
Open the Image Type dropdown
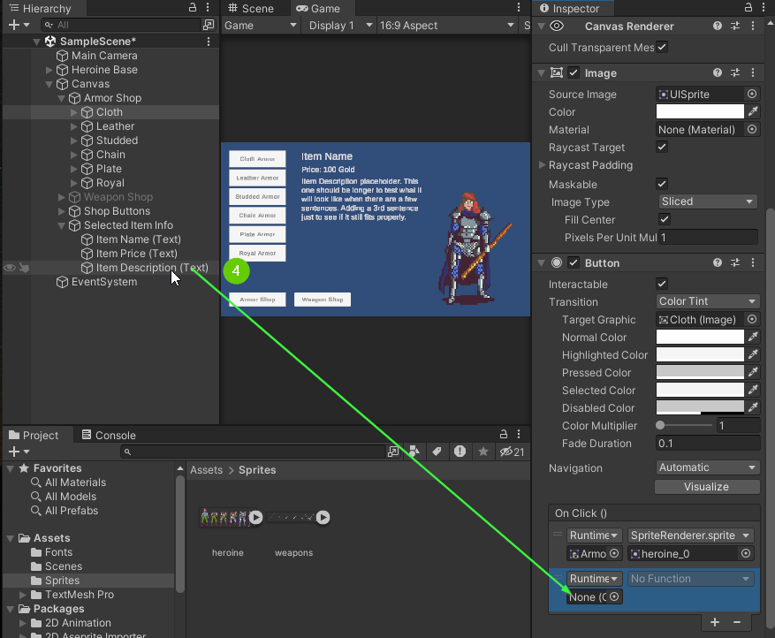coord(707,201)
